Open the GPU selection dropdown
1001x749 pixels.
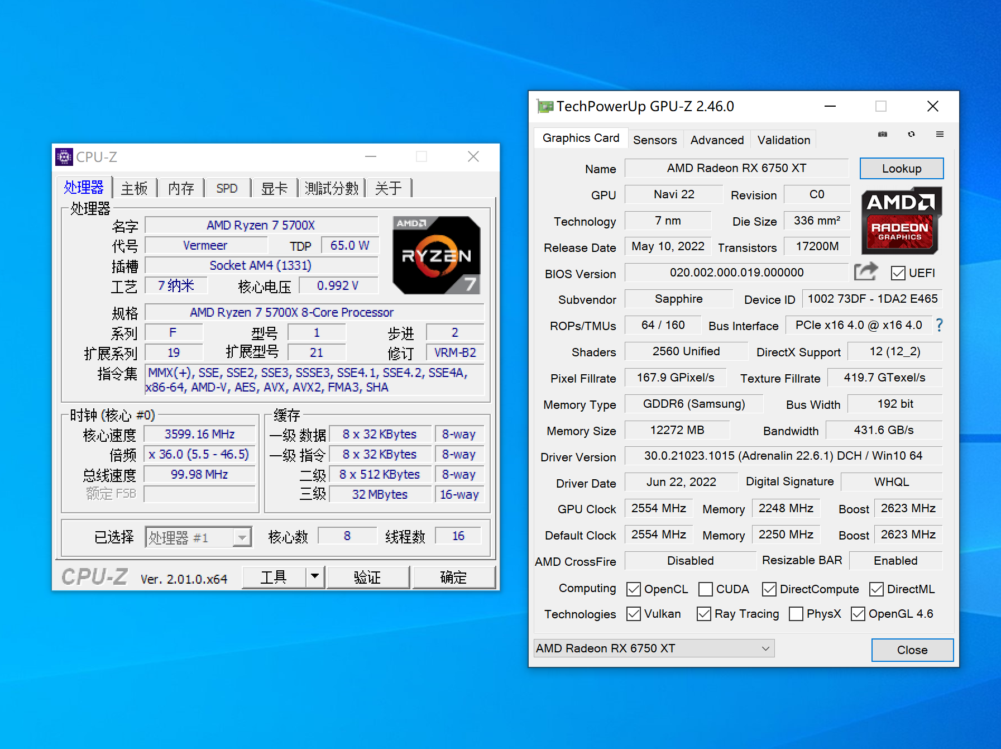765,648
